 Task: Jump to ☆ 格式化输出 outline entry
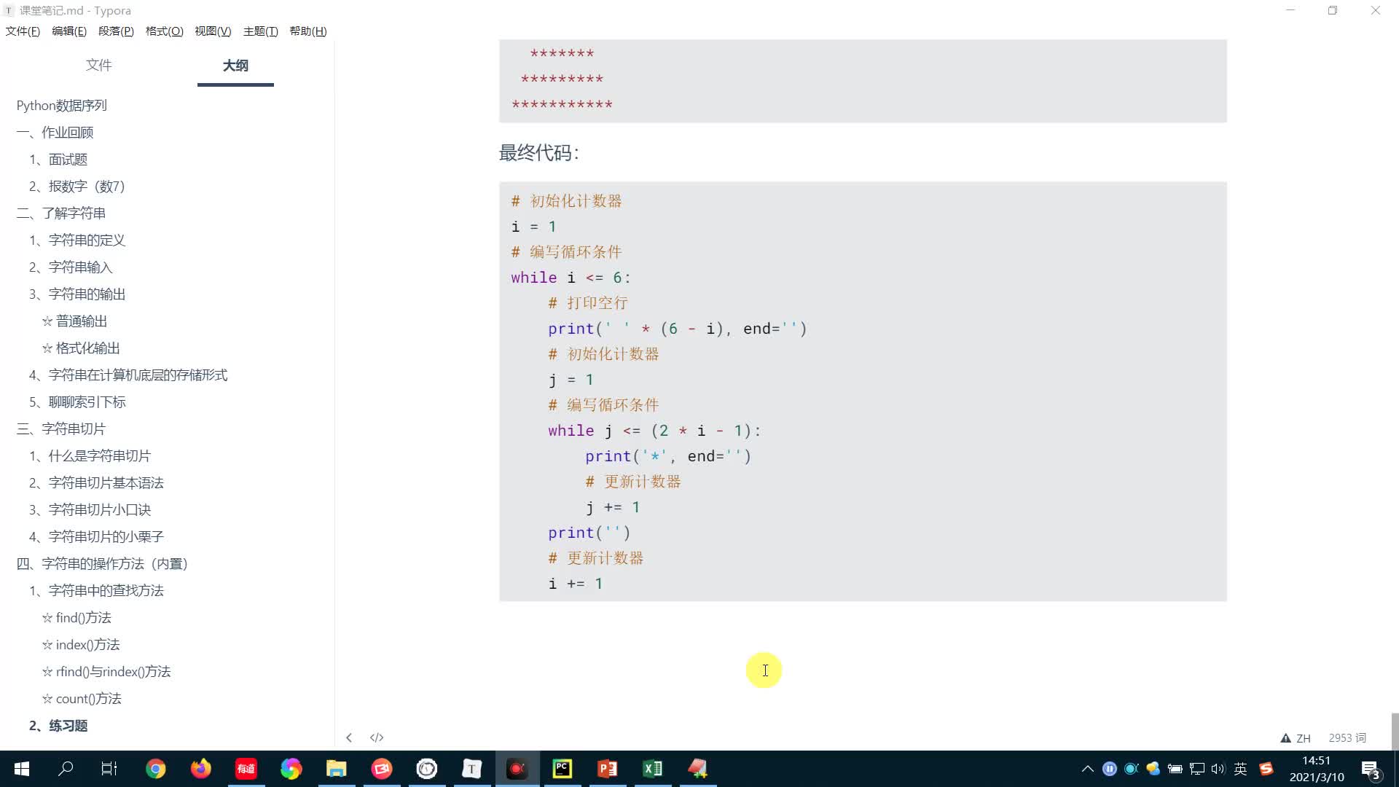81,348
